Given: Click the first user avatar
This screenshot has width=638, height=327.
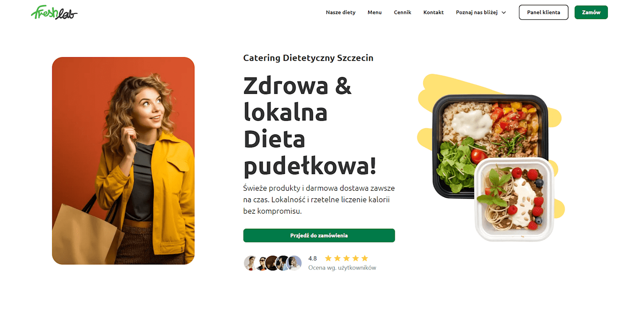Looking at the screenshot, I should tap(250, 263).
